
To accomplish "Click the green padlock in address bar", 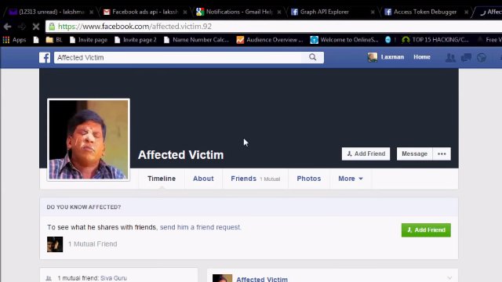I will (x=52, y=27).
